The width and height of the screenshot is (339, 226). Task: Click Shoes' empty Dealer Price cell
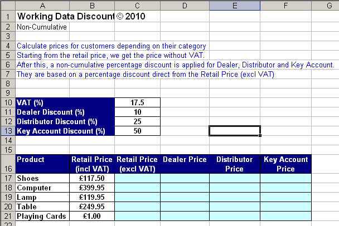point(185,178)
